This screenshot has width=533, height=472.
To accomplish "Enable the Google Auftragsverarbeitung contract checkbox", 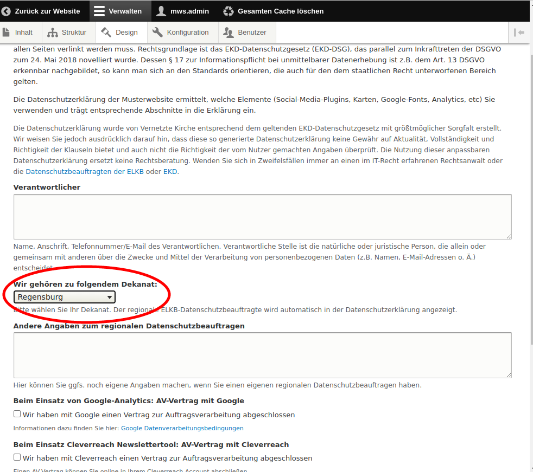I will tap(17, 414).
